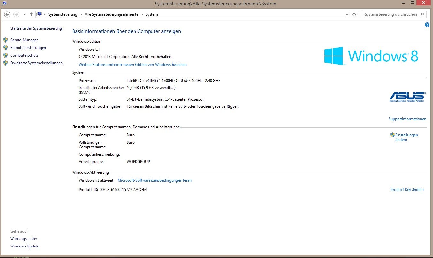Image resolution: width=433 pixels, height=258 pixels.
Task: Click Einstellungen ändern link
Action: pos(406,137)
